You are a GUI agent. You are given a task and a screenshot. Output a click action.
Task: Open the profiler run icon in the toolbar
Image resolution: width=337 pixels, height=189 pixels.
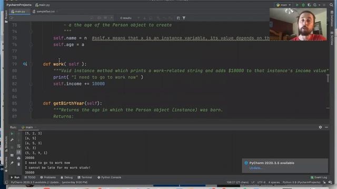pos(315,5)
